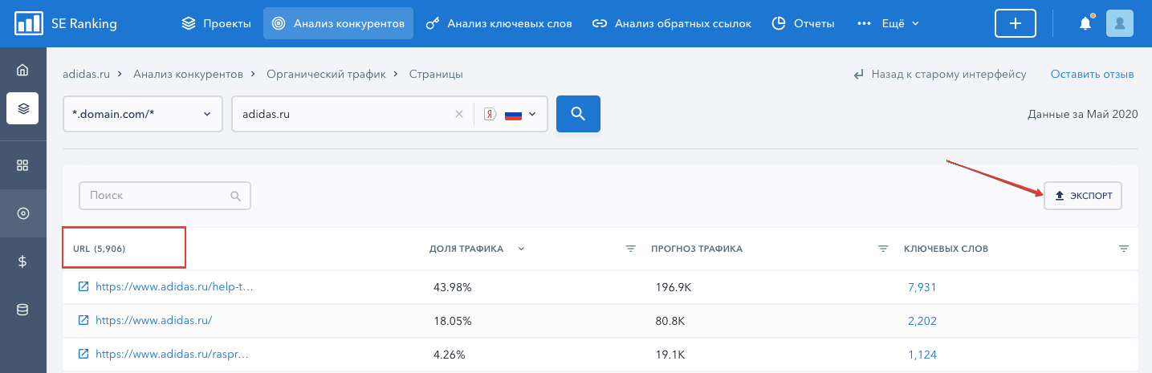This screenshot has width=1152, height=373.
Task: Open https://www.adidas.ru/raspr… link
Action: point(173,354)
